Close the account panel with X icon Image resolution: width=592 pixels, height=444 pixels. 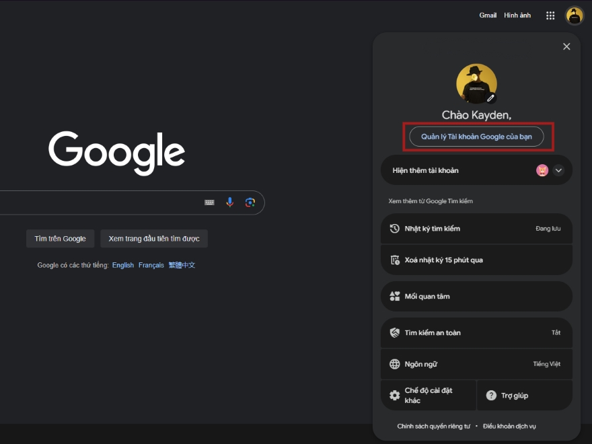coord(566,46)
